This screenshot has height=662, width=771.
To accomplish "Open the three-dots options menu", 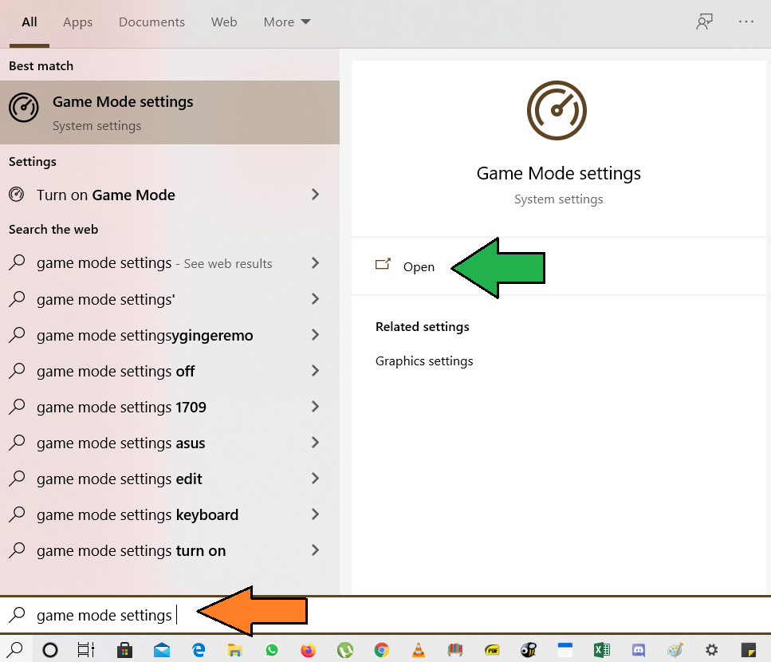I will [746, 22].
